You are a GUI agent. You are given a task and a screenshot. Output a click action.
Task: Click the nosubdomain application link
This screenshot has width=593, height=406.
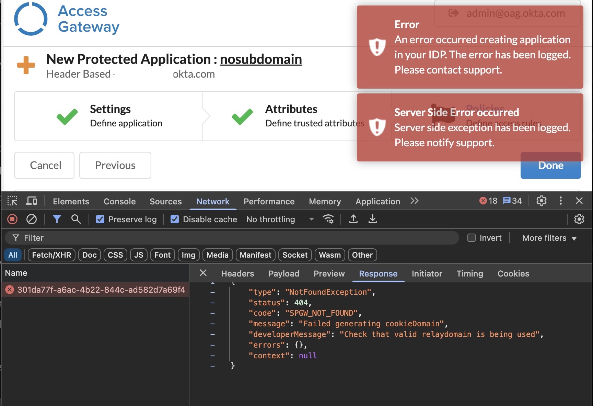[261, 59]
